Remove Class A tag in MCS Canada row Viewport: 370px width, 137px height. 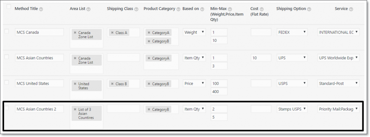point(112,33)
